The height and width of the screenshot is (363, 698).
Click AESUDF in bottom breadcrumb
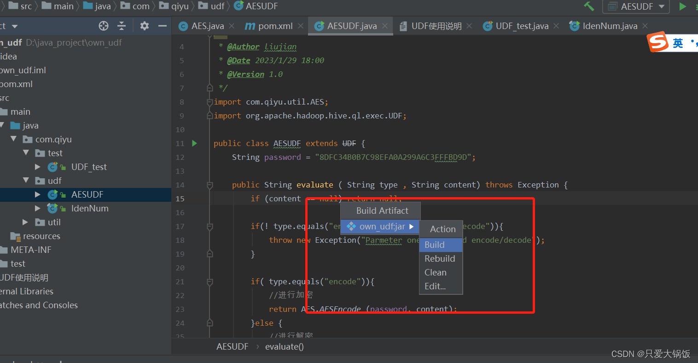(x=233, y=346)
